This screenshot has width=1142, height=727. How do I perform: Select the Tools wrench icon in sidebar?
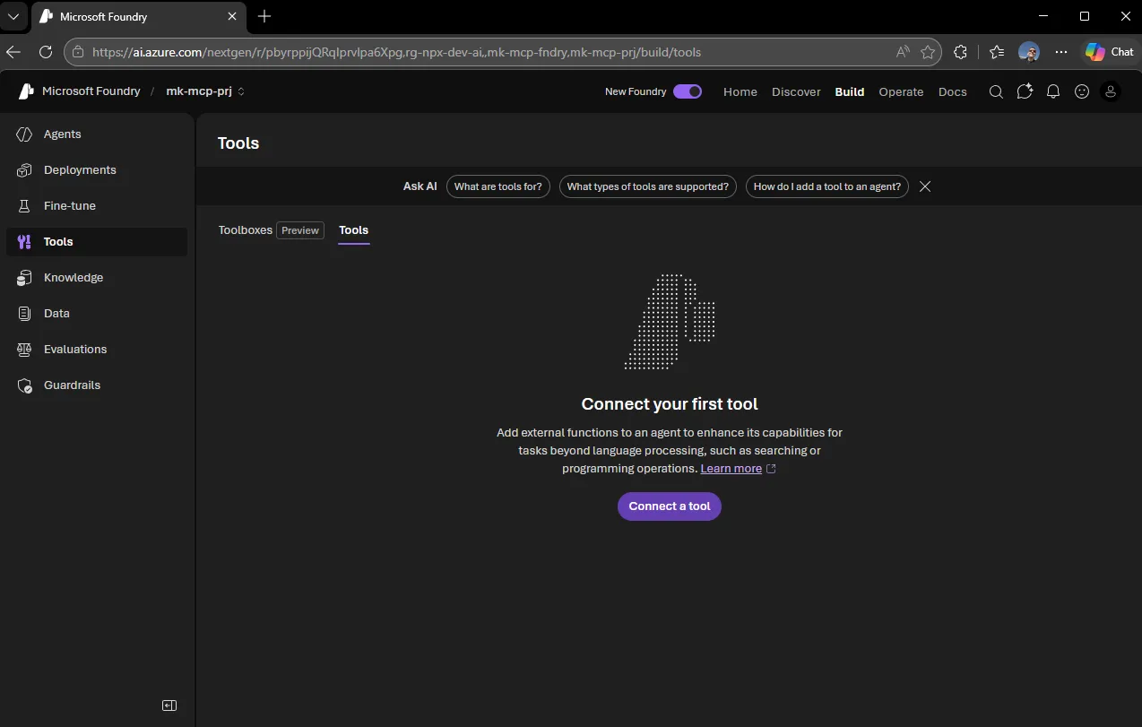pyautogui.click(x=25, y=242)
